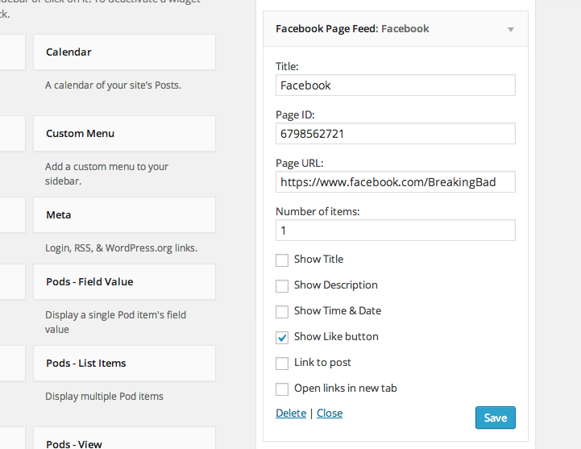The height and width of the screenshot is (449, 581).
Task: Collapse the Facebook Page Feed widget arrow
Action: pyautogui.click(x=511, y=29)
